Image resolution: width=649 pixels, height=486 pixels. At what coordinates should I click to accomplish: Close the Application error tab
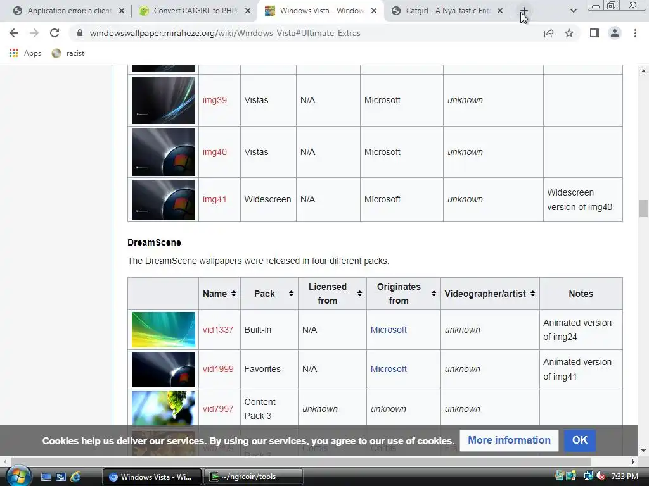(122, 11)
